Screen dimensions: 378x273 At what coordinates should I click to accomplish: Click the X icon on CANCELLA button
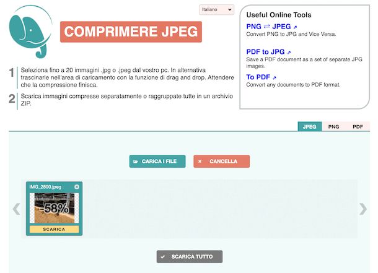(200, 162)
